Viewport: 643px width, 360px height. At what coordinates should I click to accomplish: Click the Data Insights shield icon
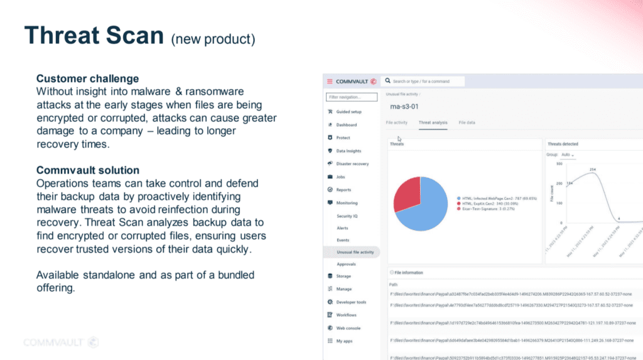[x=330, y=151]
